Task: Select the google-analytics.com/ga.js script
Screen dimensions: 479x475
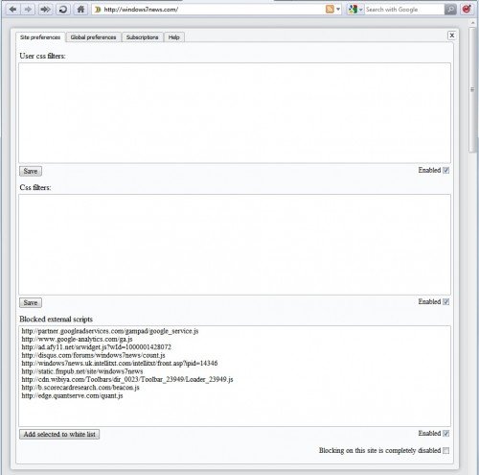Action: pyautogui.click(x=77, y=339)
